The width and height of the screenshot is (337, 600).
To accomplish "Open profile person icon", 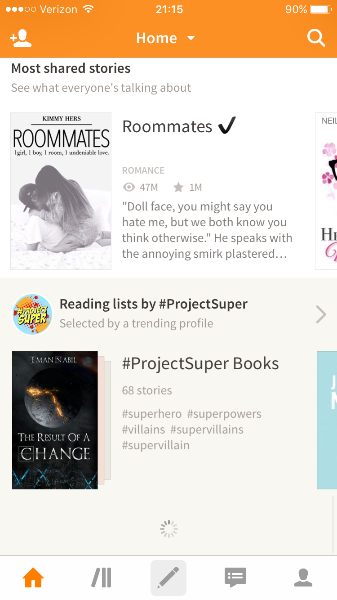I will coord(303,578).
